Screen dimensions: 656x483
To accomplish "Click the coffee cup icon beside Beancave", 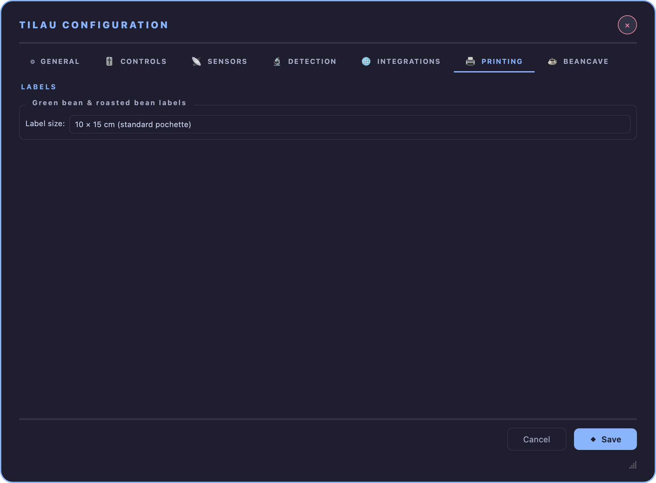I will 552,61.
